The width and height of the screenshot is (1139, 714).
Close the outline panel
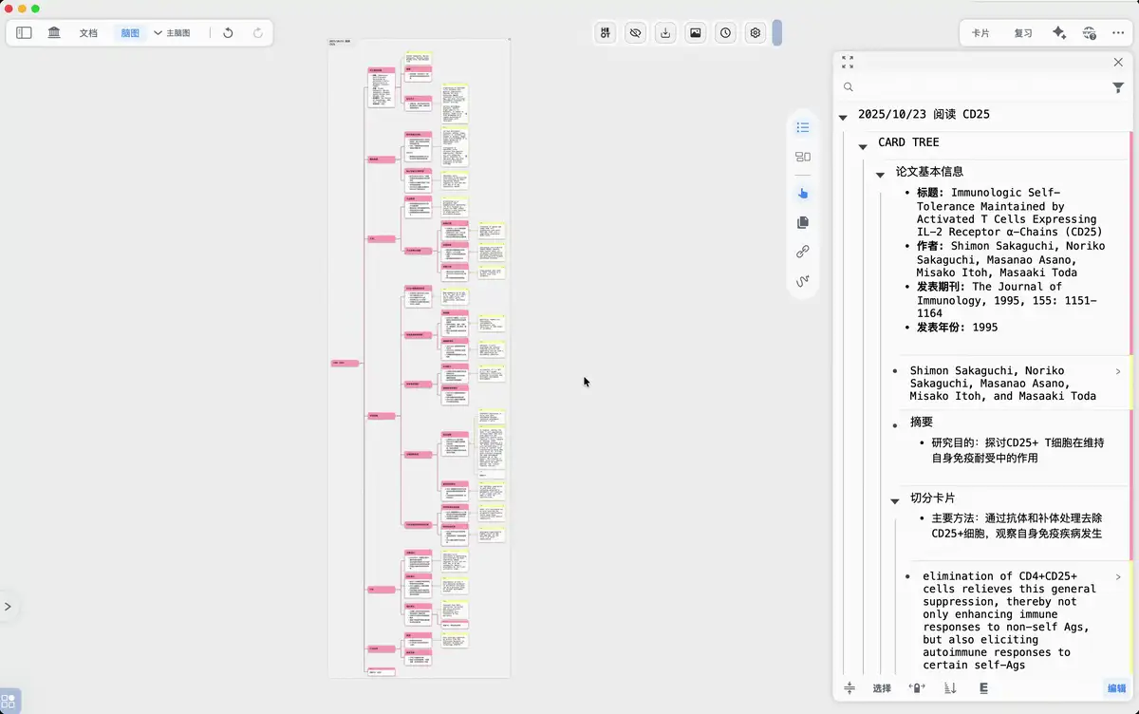(1118, 62)
